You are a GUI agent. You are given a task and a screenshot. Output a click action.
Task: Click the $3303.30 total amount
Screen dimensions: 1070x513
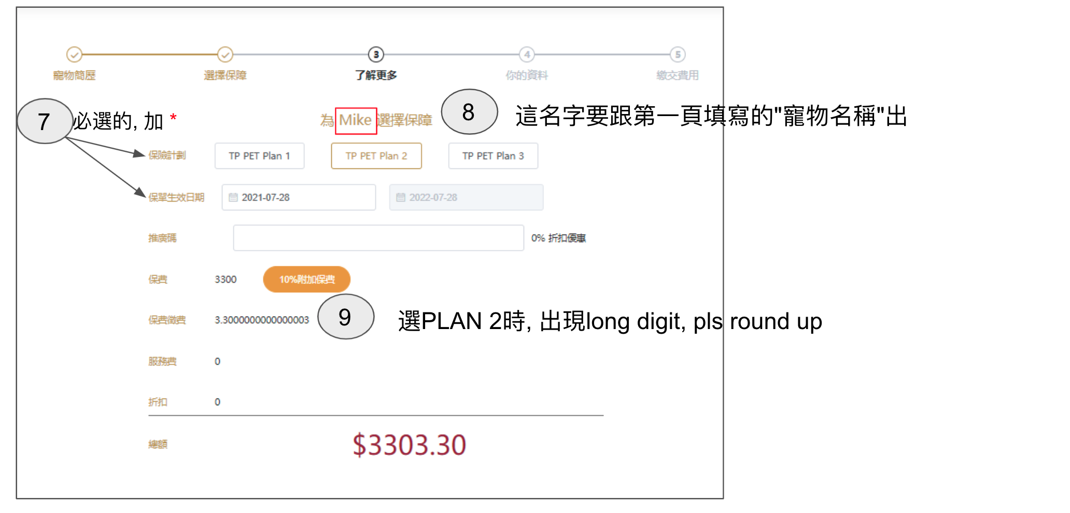coord(410,445)
